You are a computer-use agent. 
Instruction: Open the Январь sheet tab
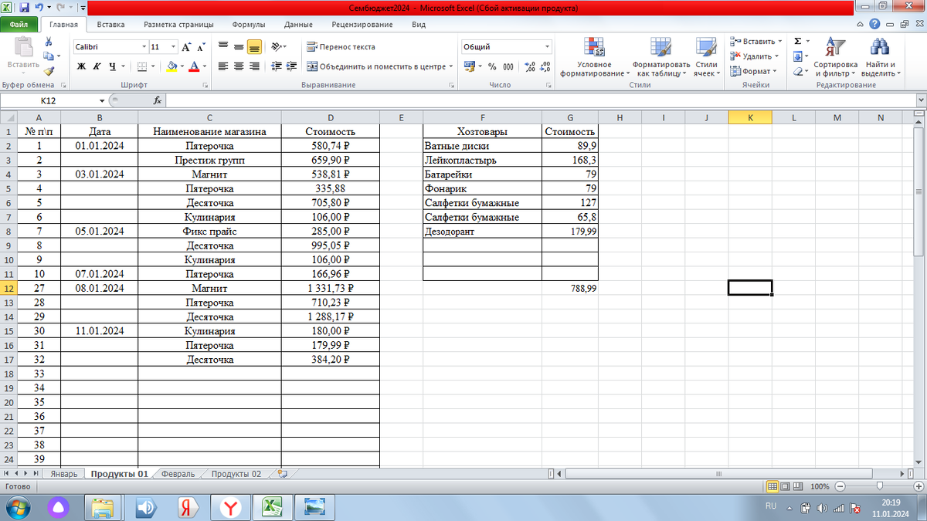(63, 474)
